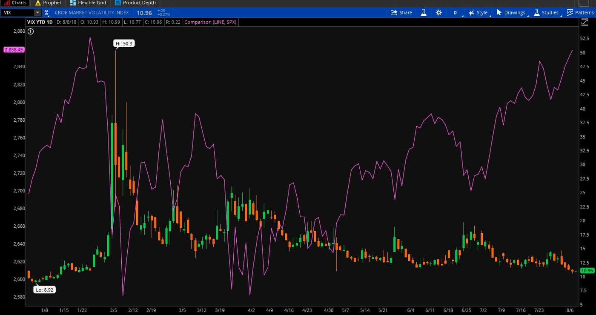Image resolution: width=596 pixels, height=315 pixels.
Task: Open Edit Studies via the flask icon left of the gear
Action: tap(424, 13)
